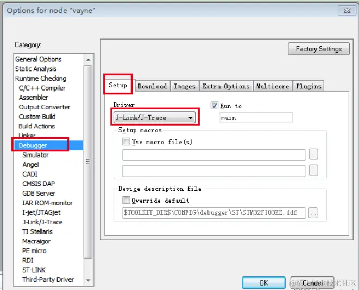Select Third-Party Driver category
This screenshot has height=290, width=359.
(x=48, y=280)
